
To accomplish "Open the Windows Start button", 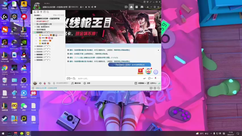I will pos(3,133).
